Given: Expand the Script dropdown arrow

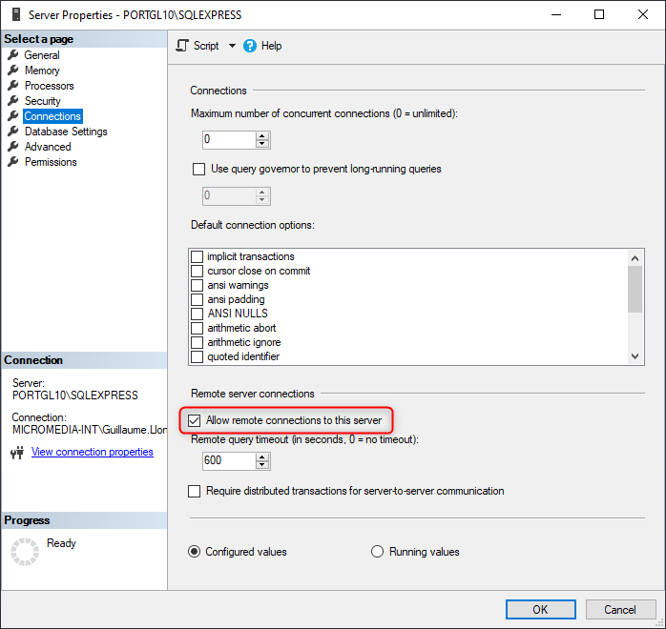Looking at the screenshot, I should point(232,46).
